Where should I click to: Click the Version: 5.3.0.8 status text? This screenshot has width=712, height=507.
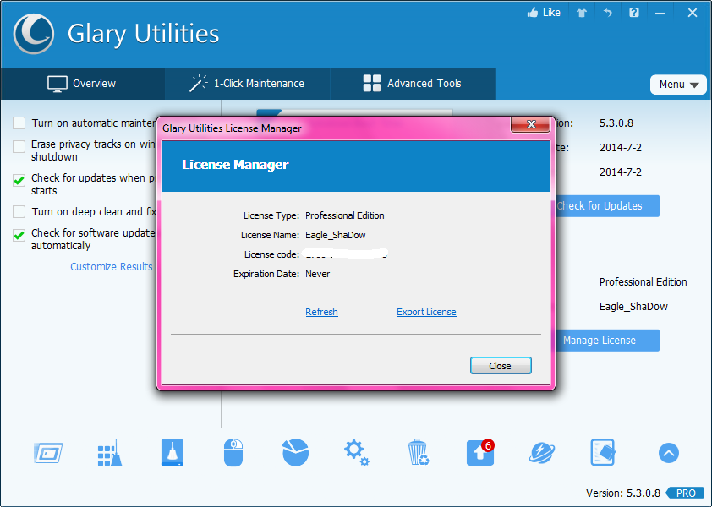(x=623, y=493)
